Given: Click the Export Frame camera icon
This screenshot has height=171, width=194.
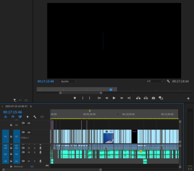Looking at the screenshot, I should (x=153, y=98).
